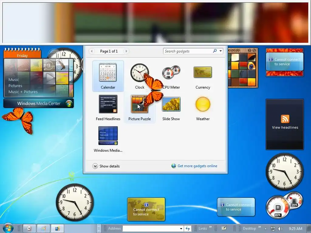Open the Windows Start orb

tap(8, 228)
